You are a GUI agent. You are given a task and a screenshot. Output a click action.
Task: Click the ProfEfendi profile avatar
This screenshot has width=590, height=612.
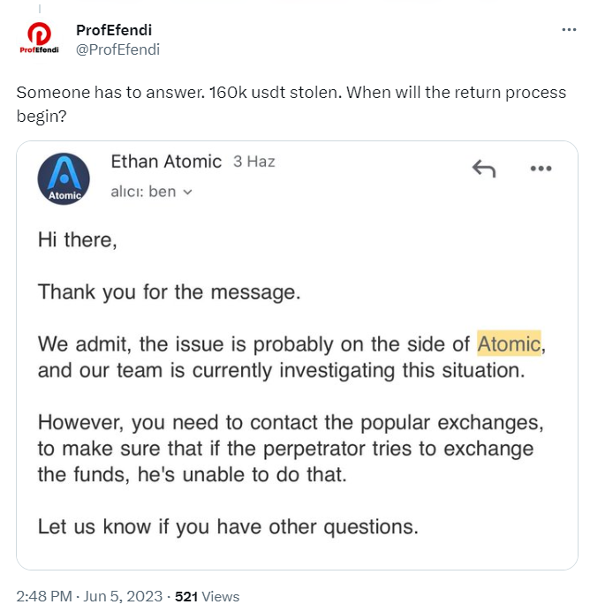point(38,39)
